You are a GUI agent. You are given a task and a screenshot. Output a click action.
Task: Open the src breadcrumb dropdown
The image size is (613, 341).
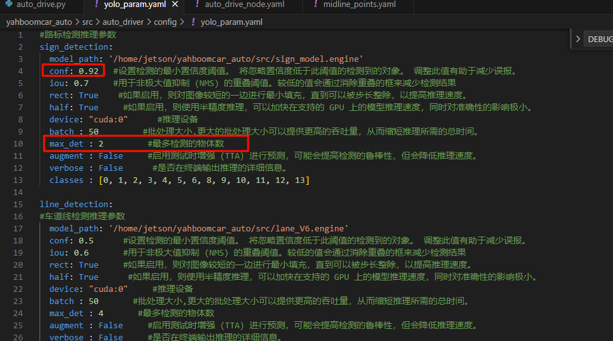(87, 22)
